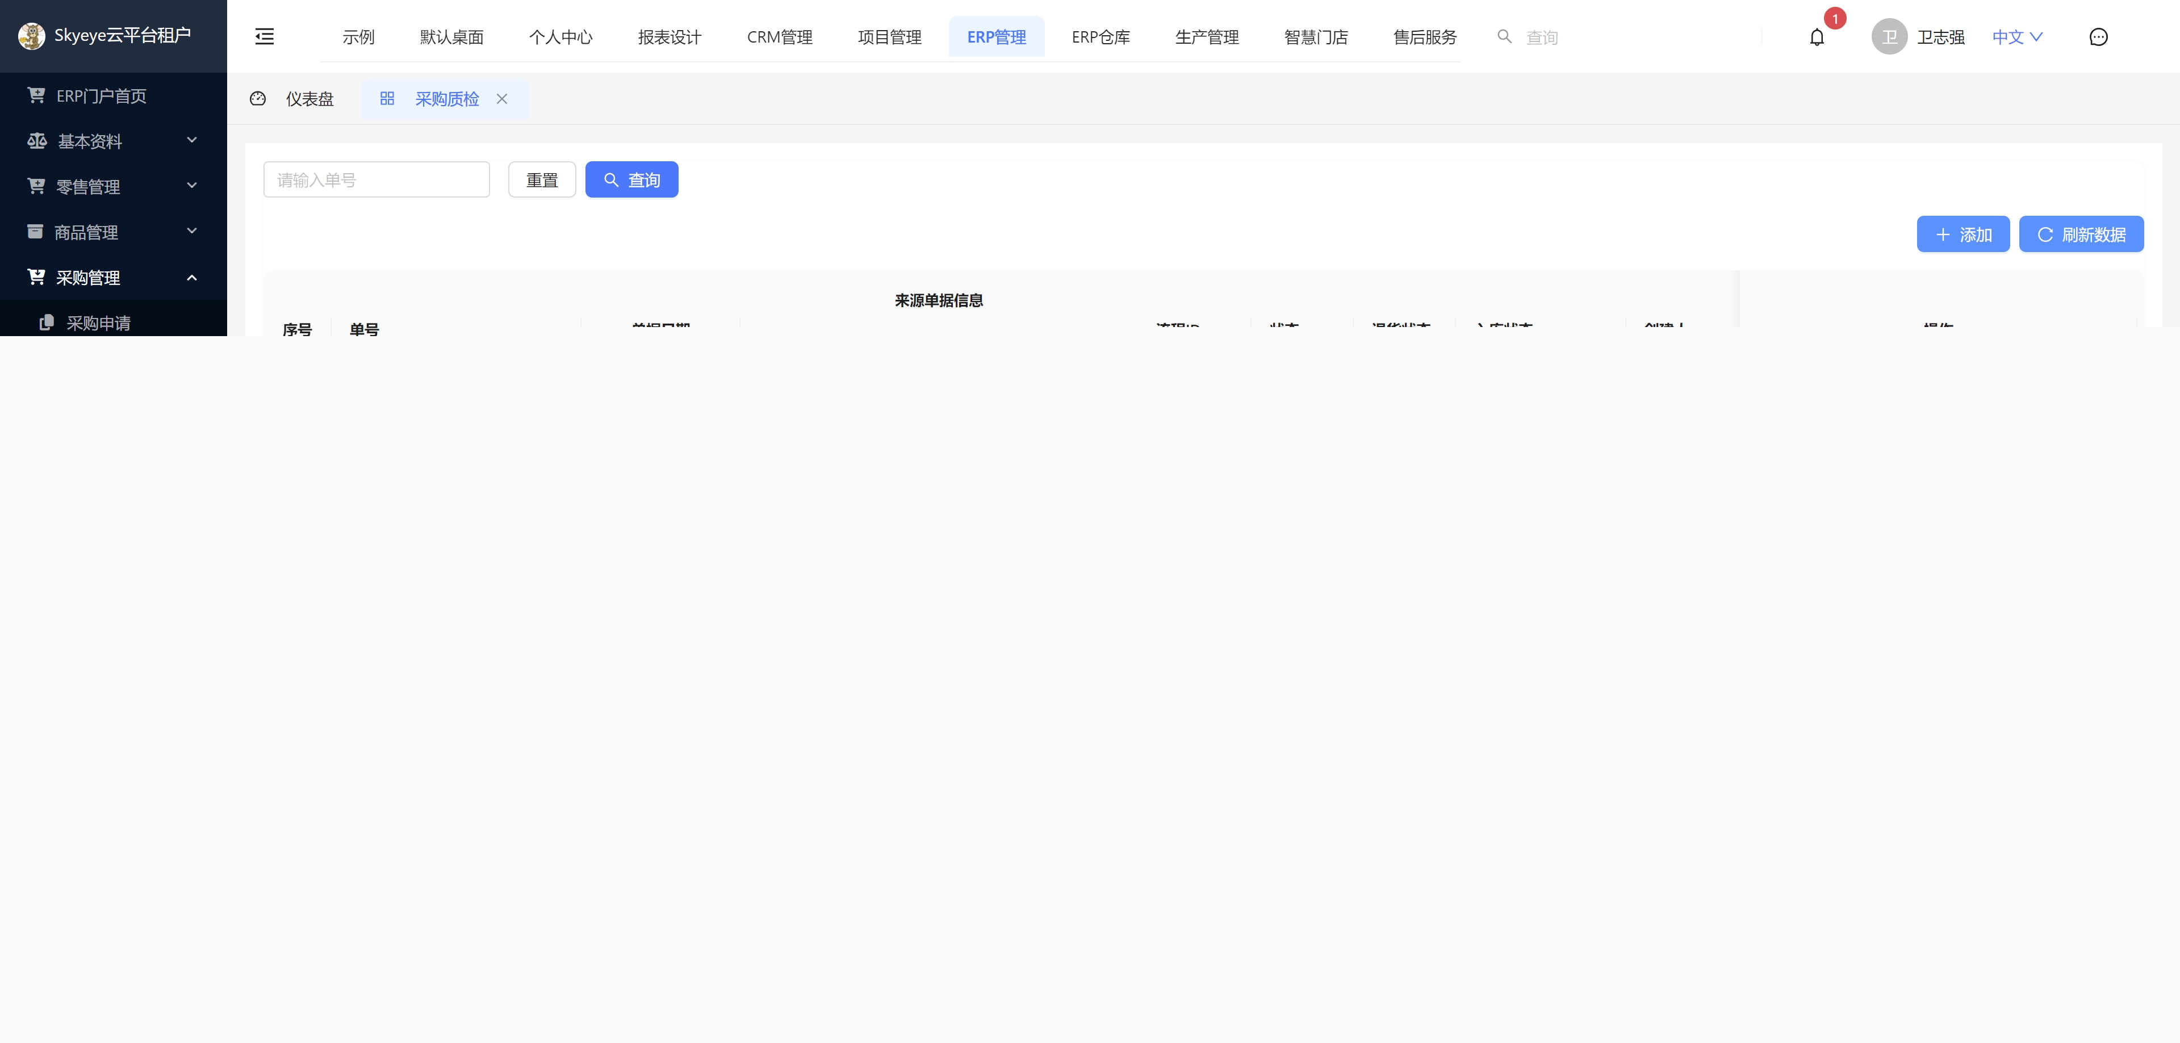Click the 请输入单号 input field

(376, 180)
